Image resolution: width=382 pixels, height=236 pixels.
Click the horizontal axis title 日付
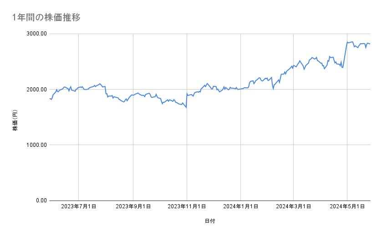tap(209, 221)
